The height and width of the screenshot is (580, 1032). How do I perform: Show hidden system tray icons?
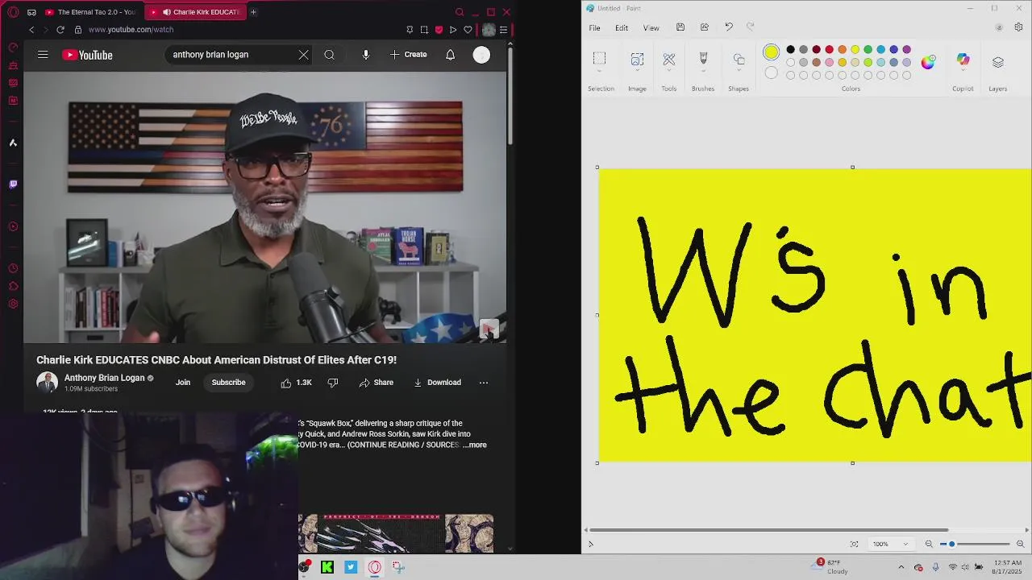pyautogui.click(x=901, y=567)
